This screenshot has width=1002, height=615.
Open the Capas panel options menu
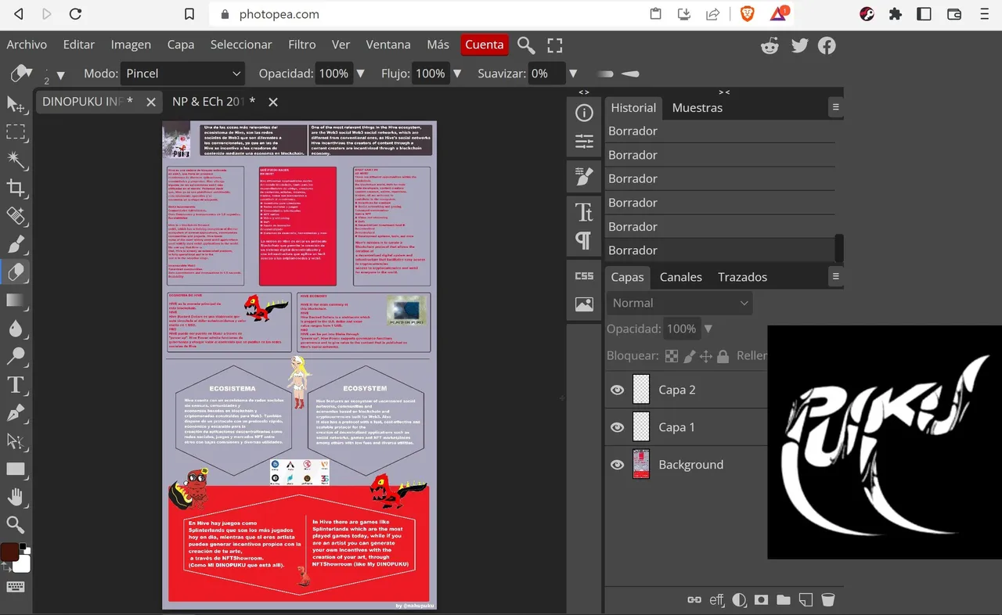[835, 276]
